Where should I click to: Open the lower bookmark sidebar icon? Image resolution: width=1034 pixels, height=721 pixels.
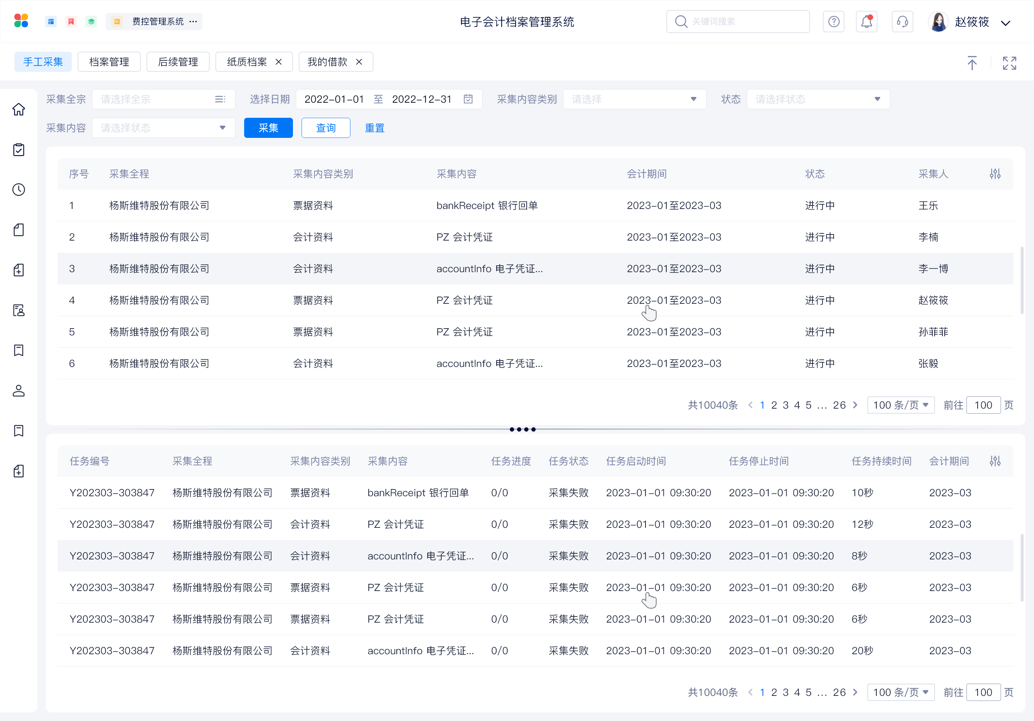point(18,431)
